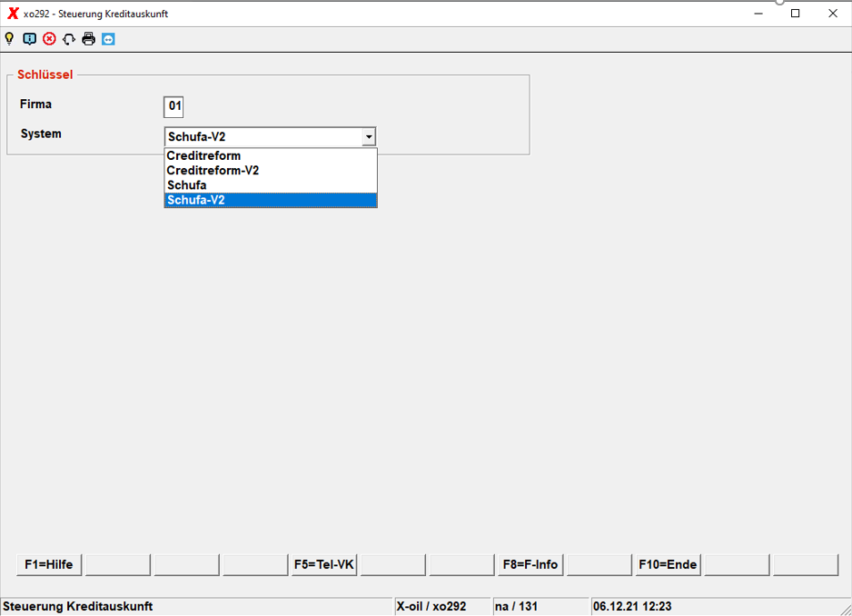The height and width of the screenshot is (616, 852).
Task: Click the Firma input field
Action: (173, 106)
